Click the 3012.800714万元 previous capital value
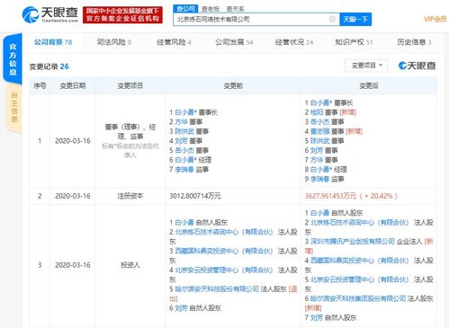The width and height of the screenshot is (449, 328). pos(195,196)
